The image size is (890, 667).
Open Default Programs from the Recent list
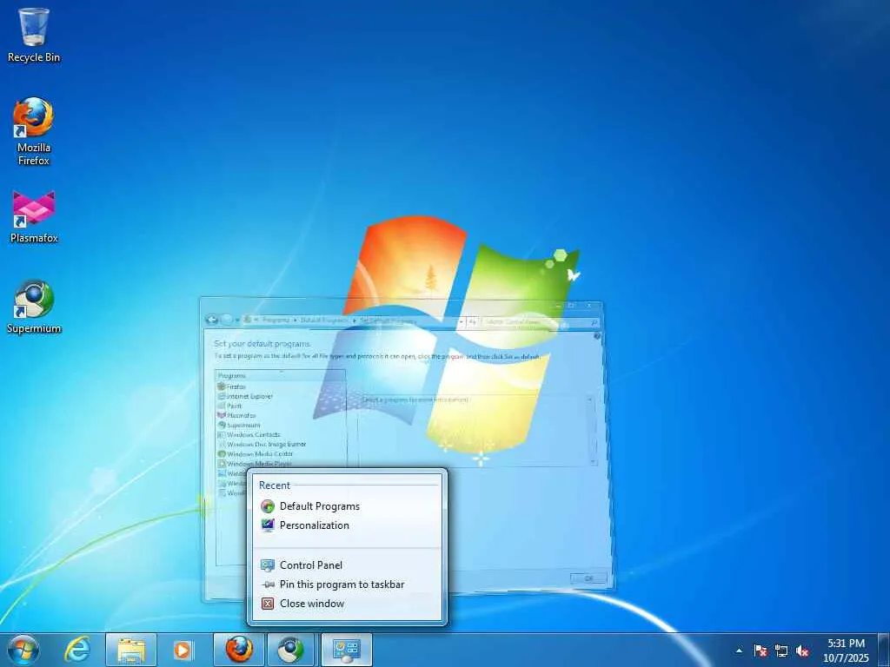click(348, 506)
